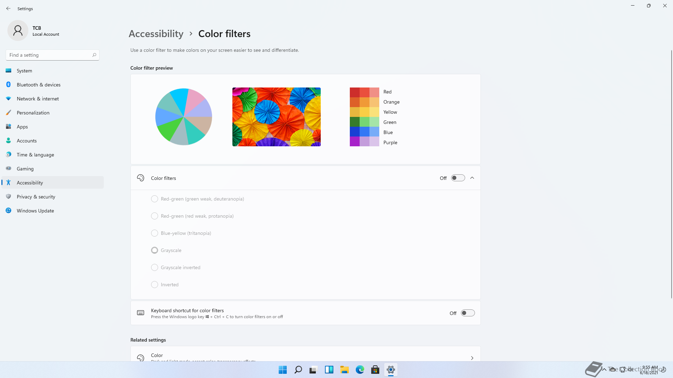Click the darkest red swatch in preview
Screen dimensions: 673x378
(x=354, y=92)
